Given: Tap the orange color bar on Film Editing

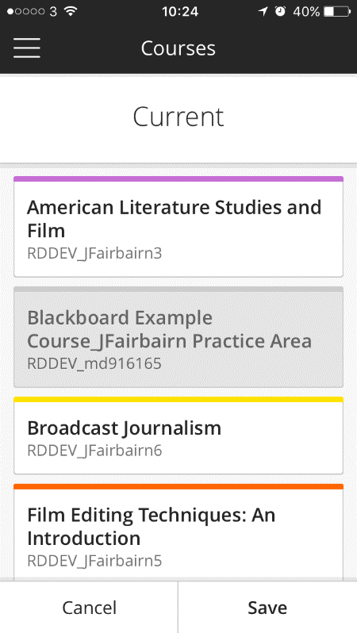Looking at the screenshot, I should [x=178, y=486].
